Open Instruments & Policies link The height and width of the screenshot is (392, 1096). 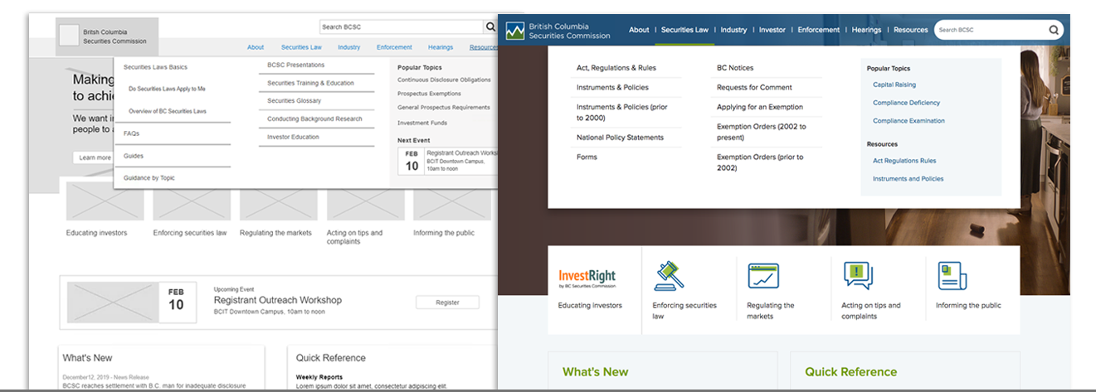coord(612,87)
